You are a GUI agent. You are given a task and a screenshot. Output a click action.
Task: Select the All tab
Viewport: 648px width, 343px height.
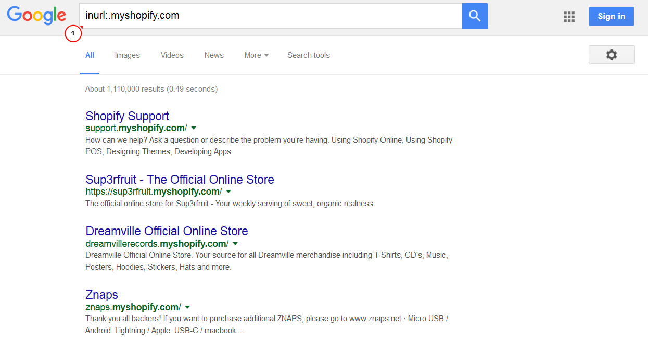click(90, 55)
